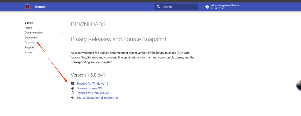Viewport: 301px width, 116px height.
Task: Click the search magnifier icon
Action: [x=158, y=7]
